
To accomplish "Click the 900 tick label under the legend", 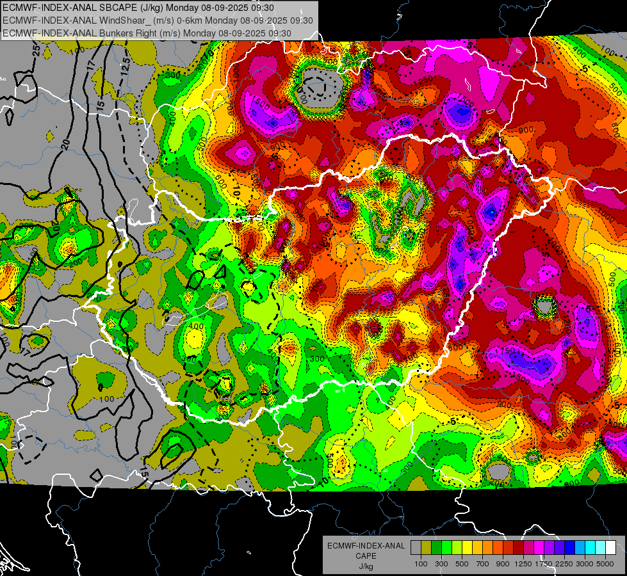I will tap(503, 564).
